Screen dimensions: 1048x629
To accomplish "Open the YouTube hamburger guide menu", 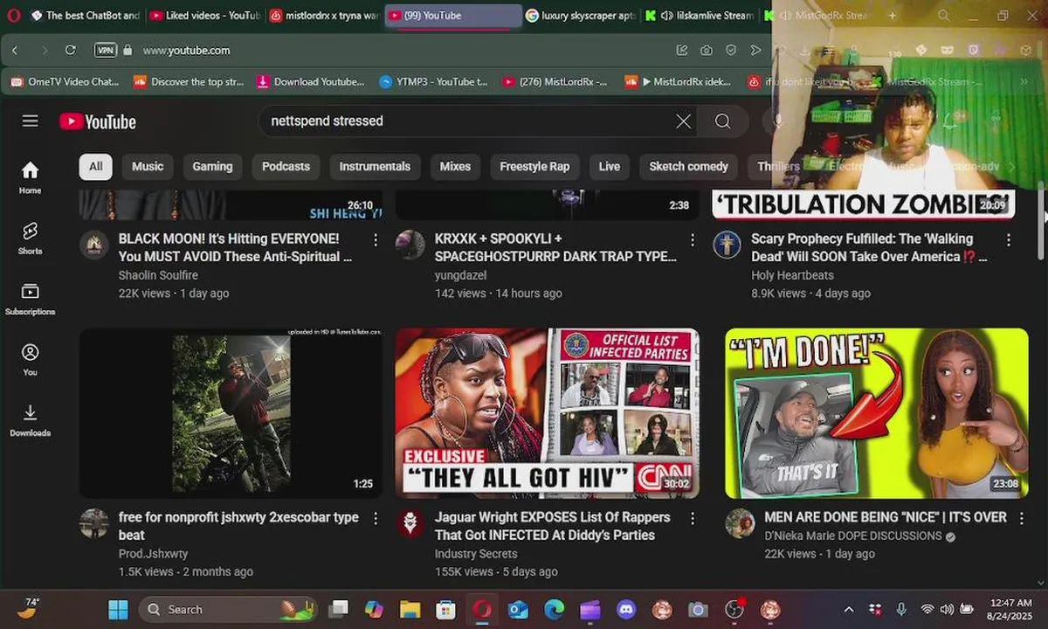I will pos(31,121).
